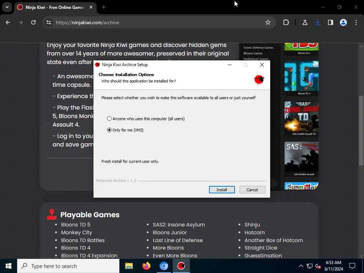This screenshot has height=273, width=364.
Task: Open SAS Zombie Assault TD thumbnail
Action: [301, 118]
